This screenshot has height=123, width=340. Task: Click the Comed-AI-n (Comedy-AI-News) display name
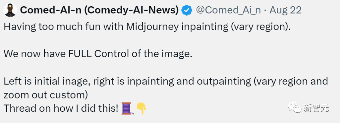100,10
